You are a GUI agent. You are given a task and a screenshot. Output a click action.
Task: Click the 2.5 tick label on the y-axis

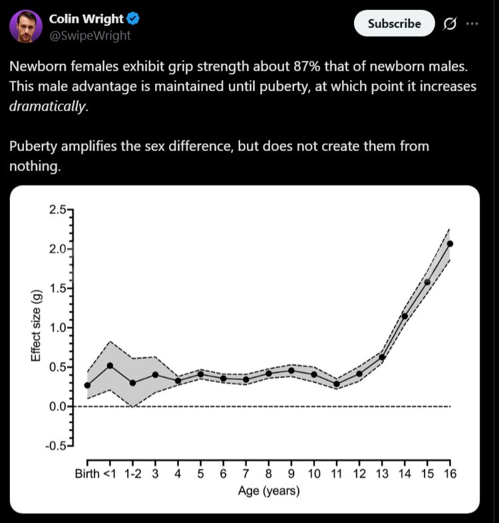click(x=57, y=210)
